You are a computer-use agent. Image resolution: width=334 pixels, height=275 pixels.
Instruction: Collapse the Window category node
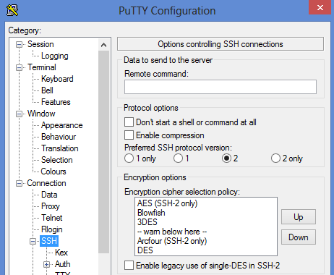[x=19, y=114]
